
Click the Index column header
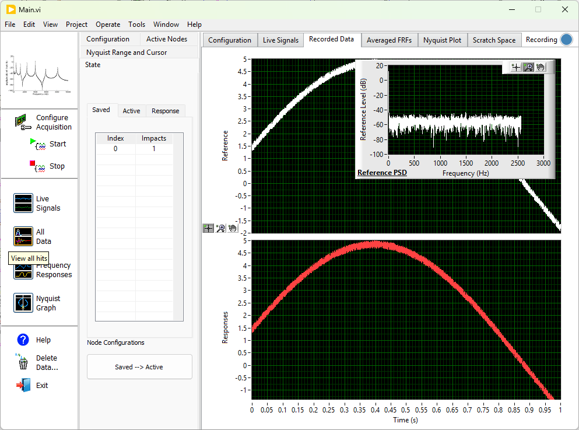[x=115, y=138]
